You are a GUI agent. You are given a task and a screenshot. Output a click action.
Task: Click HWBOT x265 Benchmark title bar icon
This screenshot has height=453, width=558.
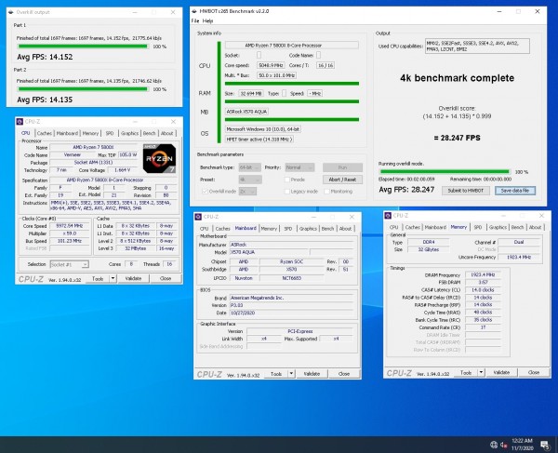194,11
